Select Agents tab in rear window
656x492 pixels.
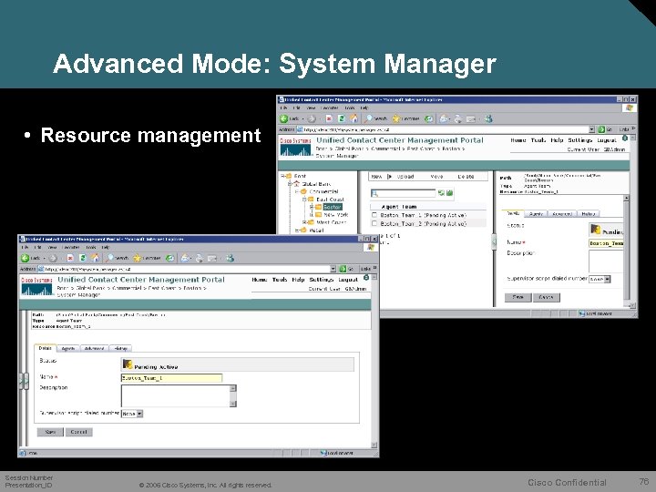coord(536,213)
